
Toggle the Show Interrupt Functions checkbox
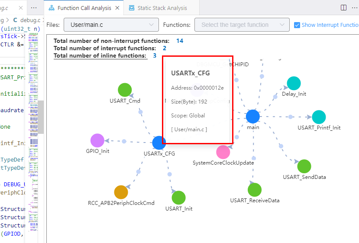(x=297, y=25)
